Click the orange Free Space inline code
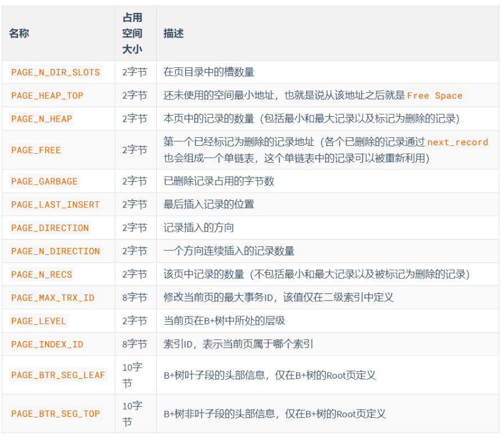Screen dimensions: 502x437 click(x=435, y=96)
